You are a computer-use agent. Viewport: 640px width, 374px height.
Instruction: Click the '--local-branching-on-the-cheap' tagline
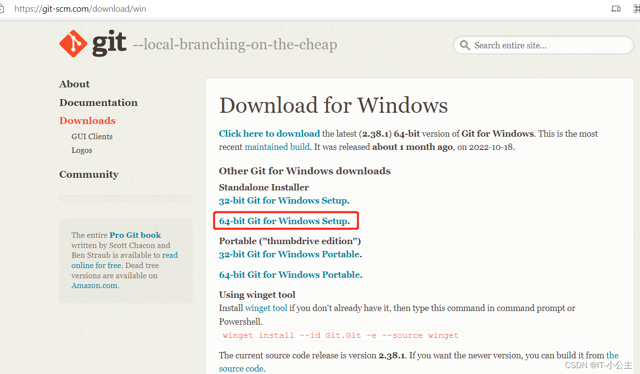coord(235,44)
